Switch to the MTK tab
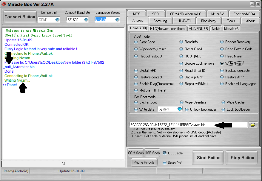 click(x=136, y=14)
